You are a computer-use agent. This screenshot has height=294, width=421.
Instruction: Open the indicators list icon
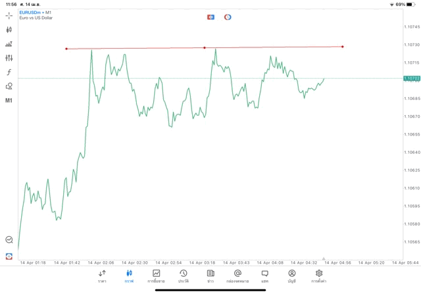(x=9, y=44)
